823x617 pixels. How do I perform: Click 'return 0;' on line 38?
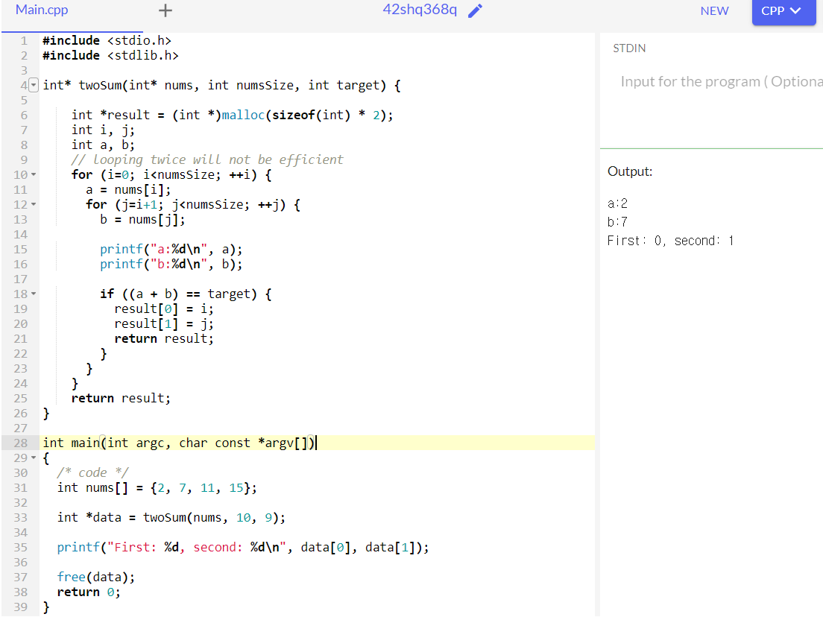tap(89, 592)
